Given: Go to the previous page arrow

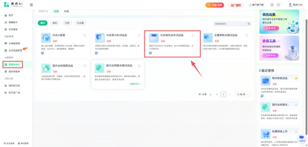Looking at the screenshot, I should pos(210,95).
